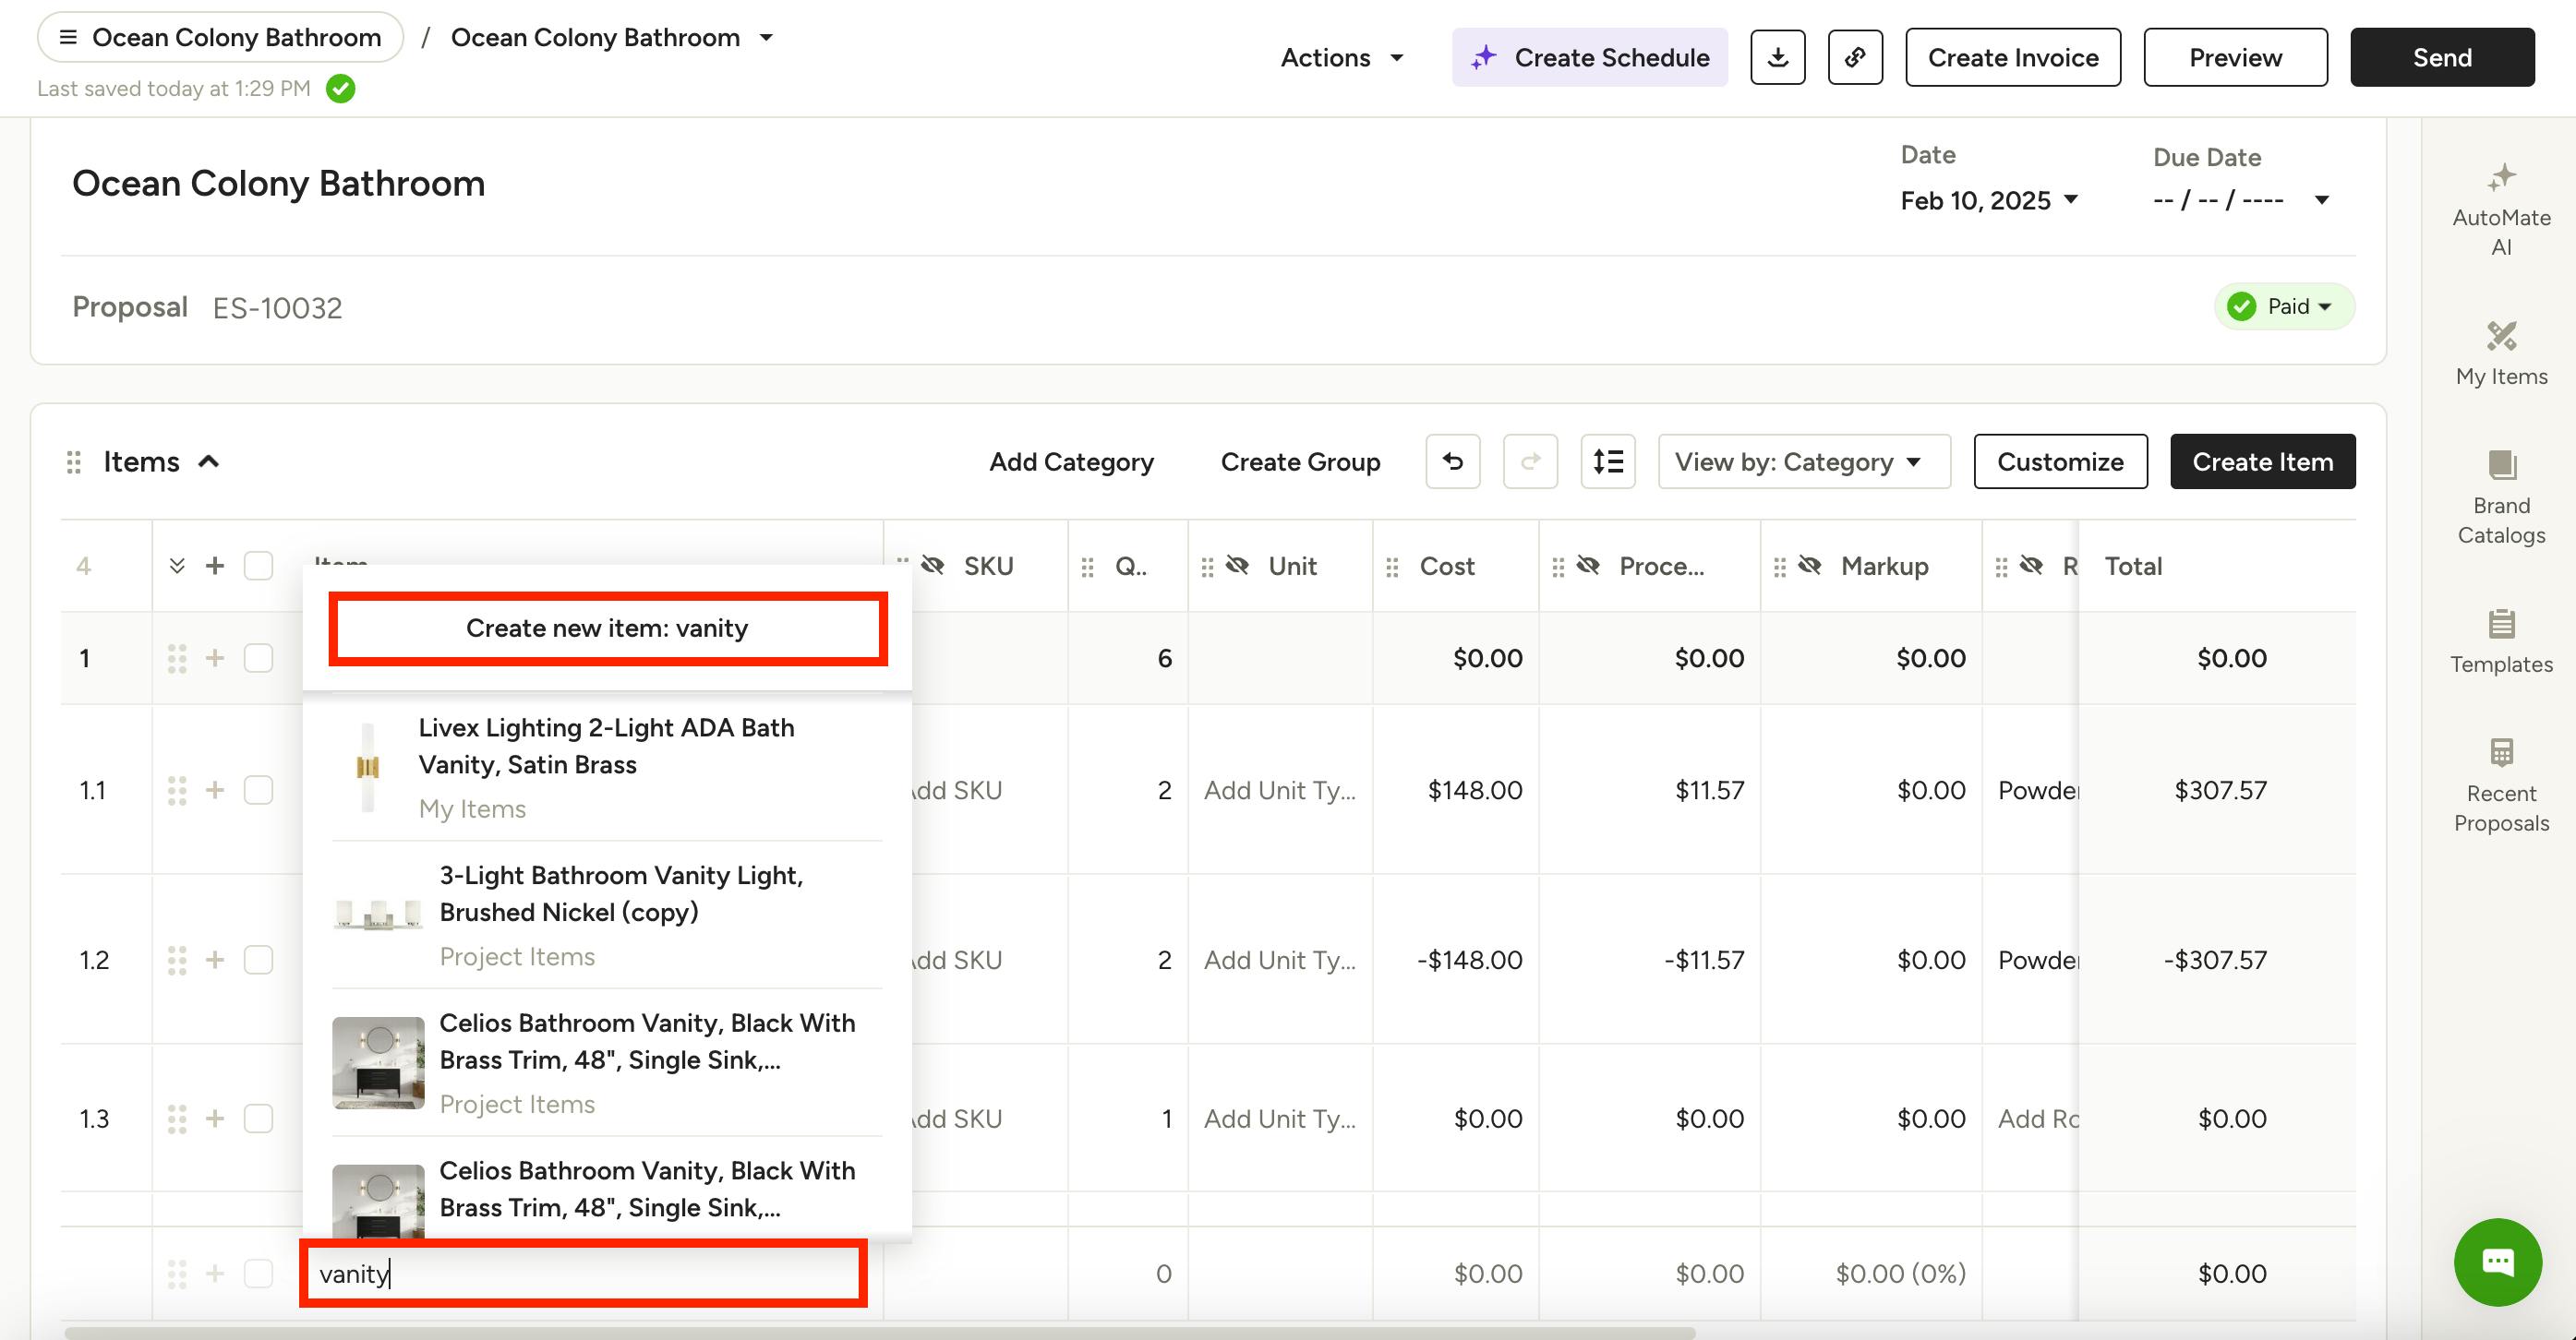The height and width of the screenshot is (1340, 2576).
Task: Open the Actions menu
Action: pyautogui.click(x=1341, y=57)
